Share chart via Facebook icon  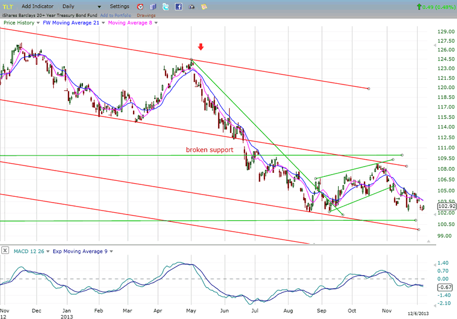[179, 6]
